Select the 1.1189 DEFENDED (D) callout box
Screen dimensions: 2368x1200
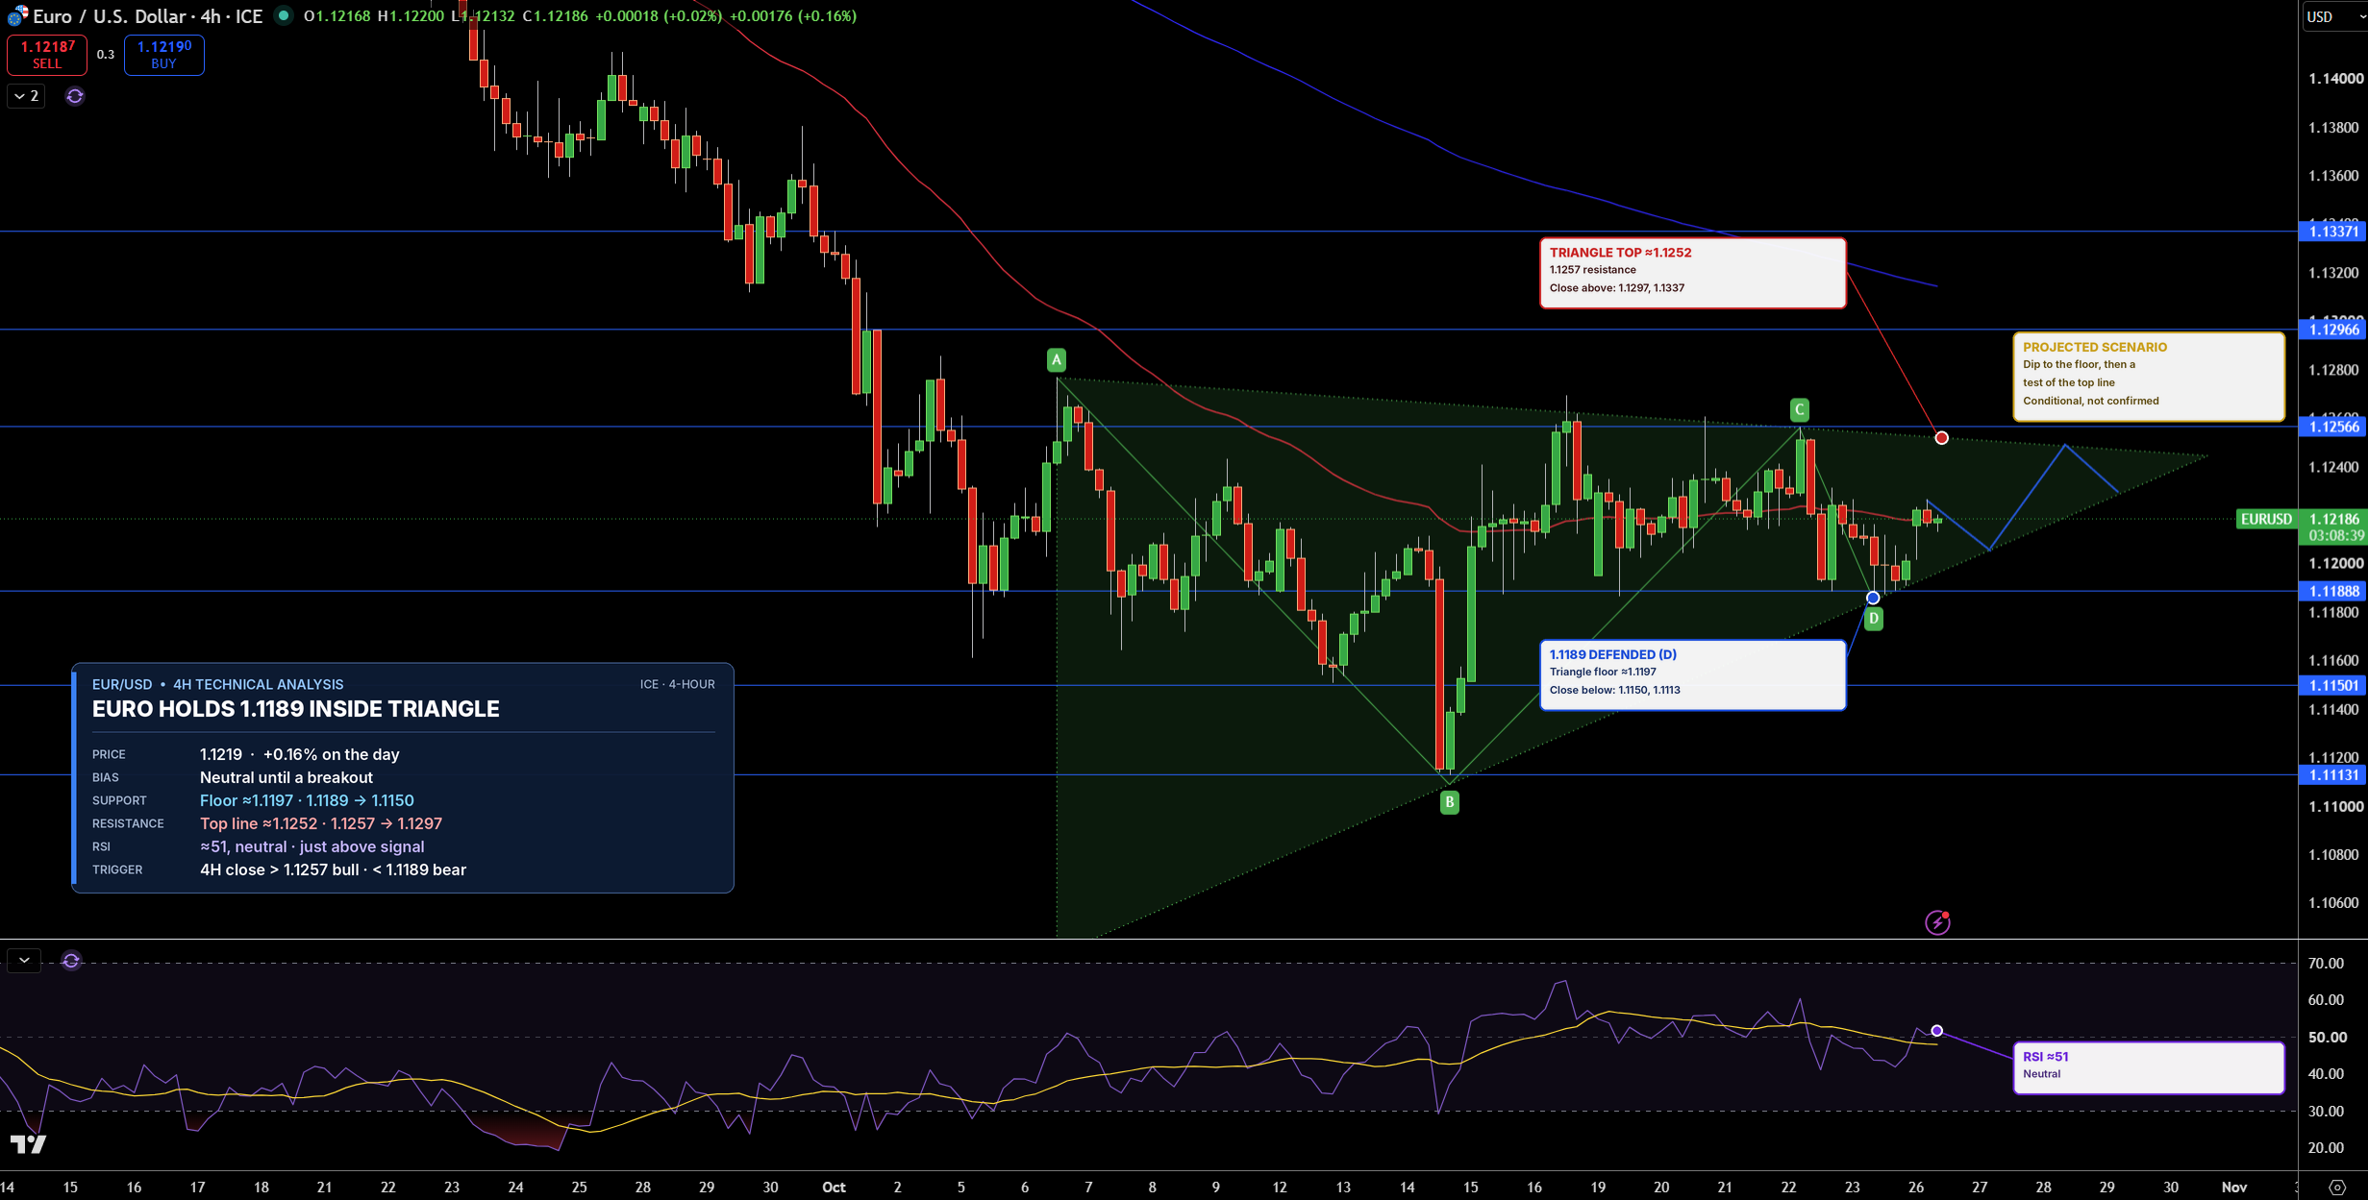[1693, 675]
